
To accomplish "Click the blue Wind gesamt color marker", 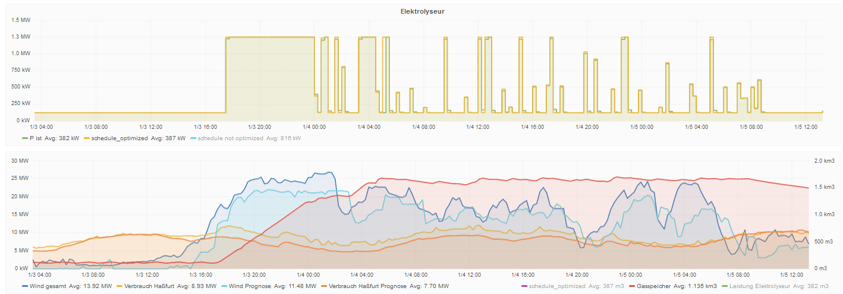I will pyautogui.click(x=24, y=286).
